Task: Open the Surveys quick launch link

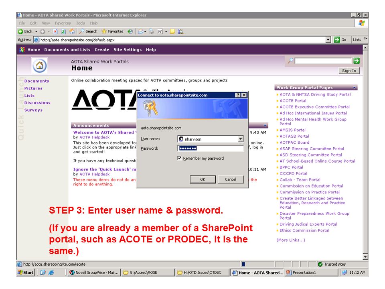Action: 33,110
